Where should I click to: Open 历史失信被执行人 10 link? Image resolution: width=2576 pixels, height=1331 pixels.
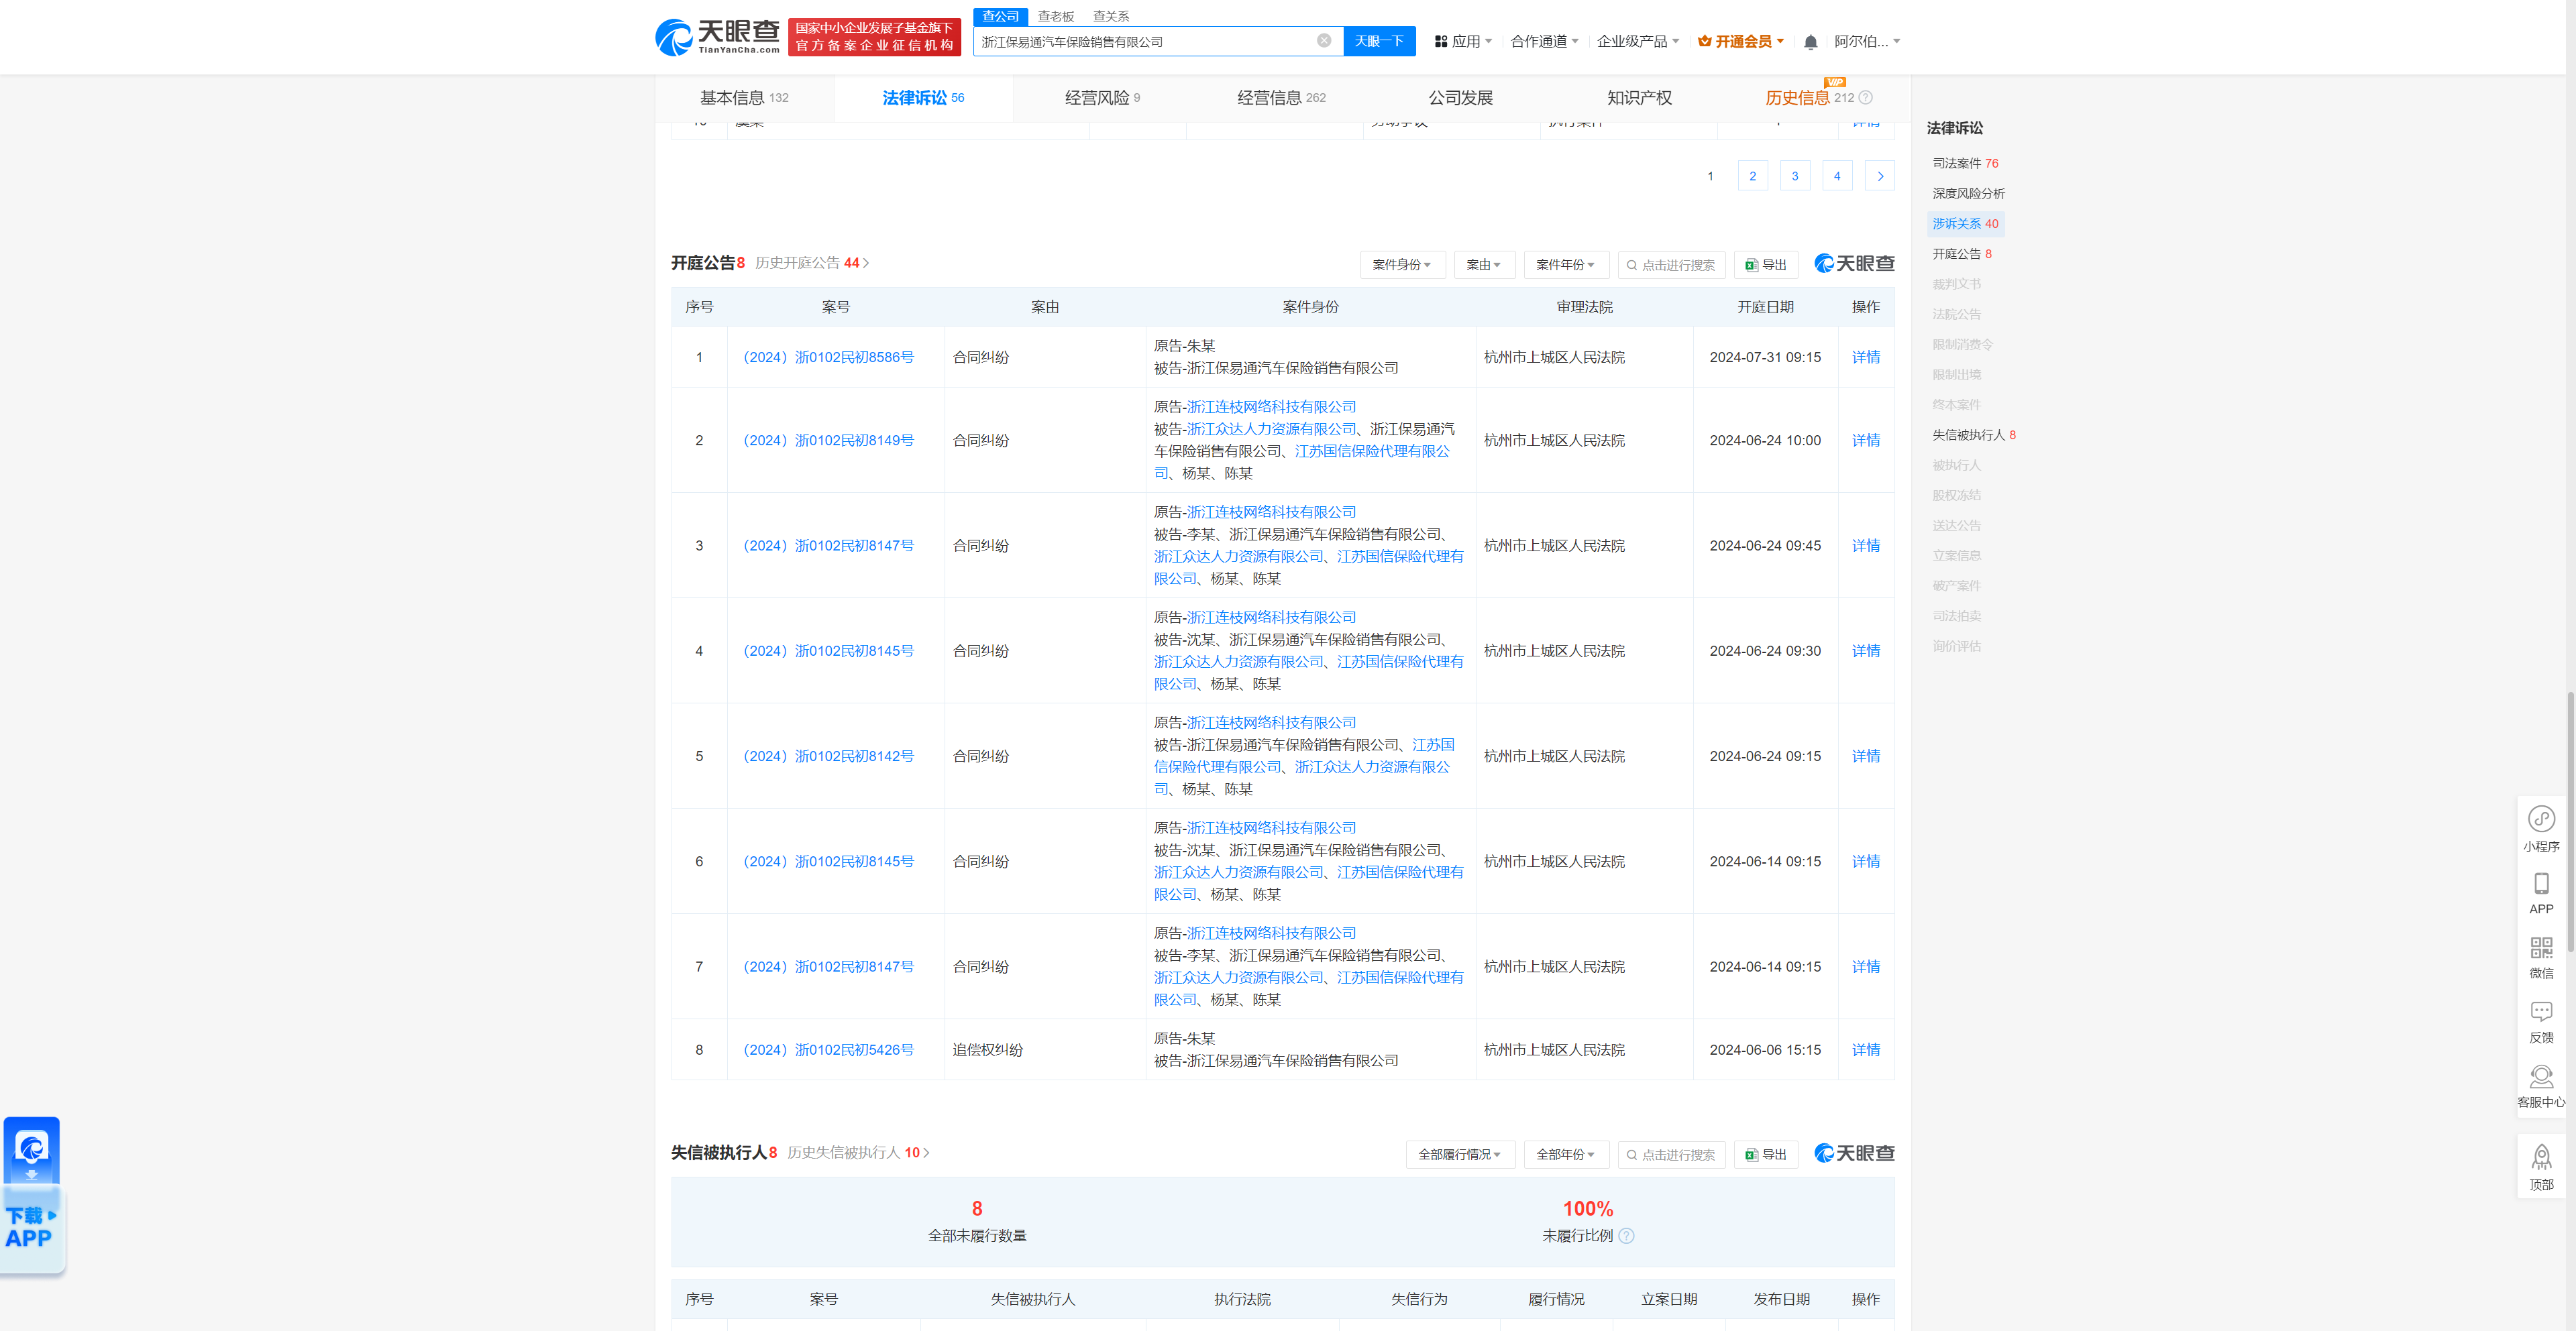coord(858,1152)
